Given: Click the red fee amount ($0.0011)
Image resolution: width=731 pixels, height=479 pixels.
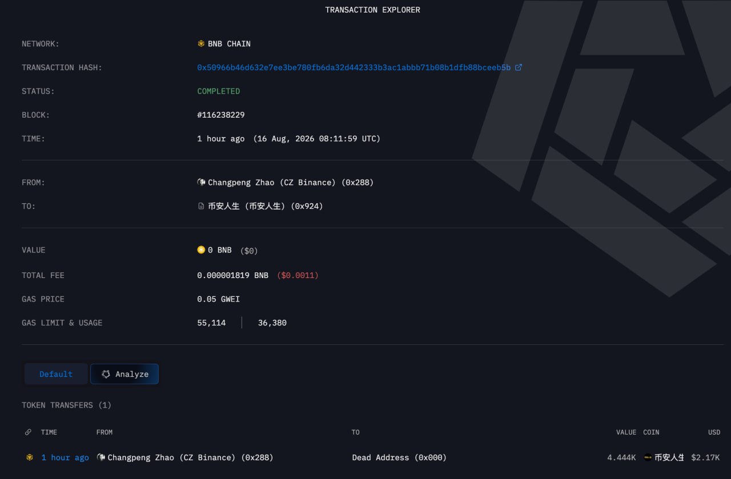Looking at the screenshot, I should (x=298, y=275).
